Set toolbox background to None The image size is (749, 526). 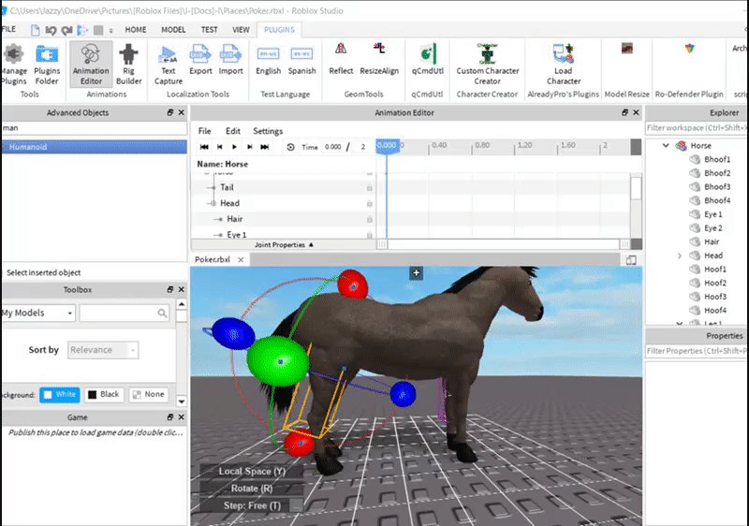click(149, 394)
